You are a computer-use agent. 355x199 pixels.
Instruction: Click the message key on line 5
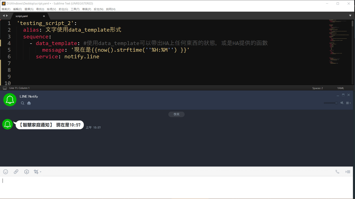click(x=53, y=50)
